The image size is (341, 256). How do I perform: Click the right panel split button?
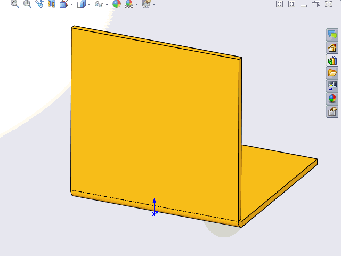click(291, 4)
